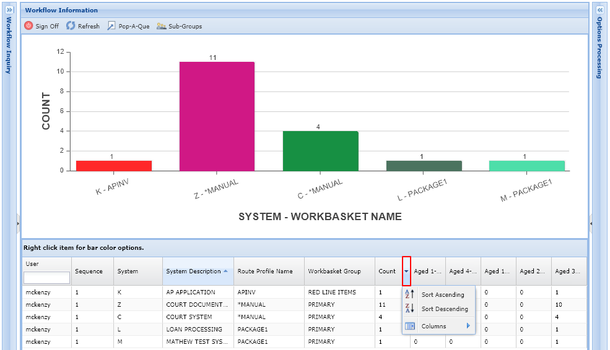Open the Count column dropdown arrow
This screenshot has height=350, width=610.
pyautogui.click(x=406, y=271)
